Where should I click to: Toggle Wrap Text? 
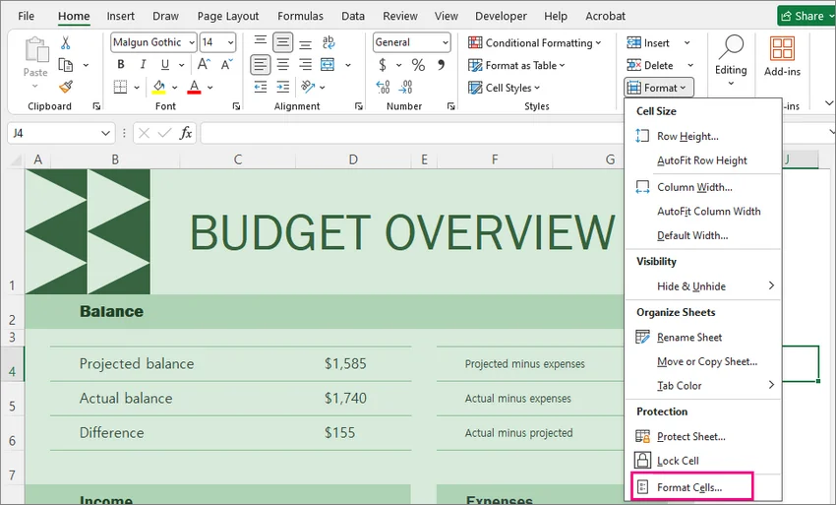(328, 42)
